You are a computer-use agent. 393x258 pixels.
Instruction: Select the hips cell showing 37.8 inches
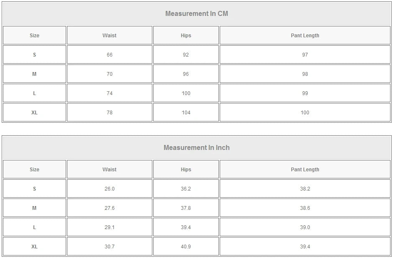[x=186, y=208]
